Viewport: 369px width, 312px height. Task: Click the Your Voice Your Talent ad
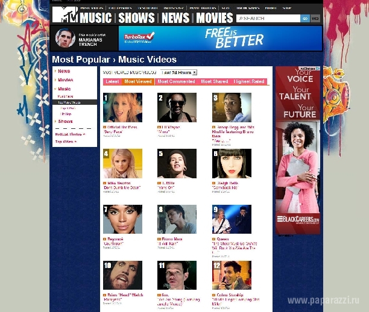pyautogui.click(x=298, y=151)
